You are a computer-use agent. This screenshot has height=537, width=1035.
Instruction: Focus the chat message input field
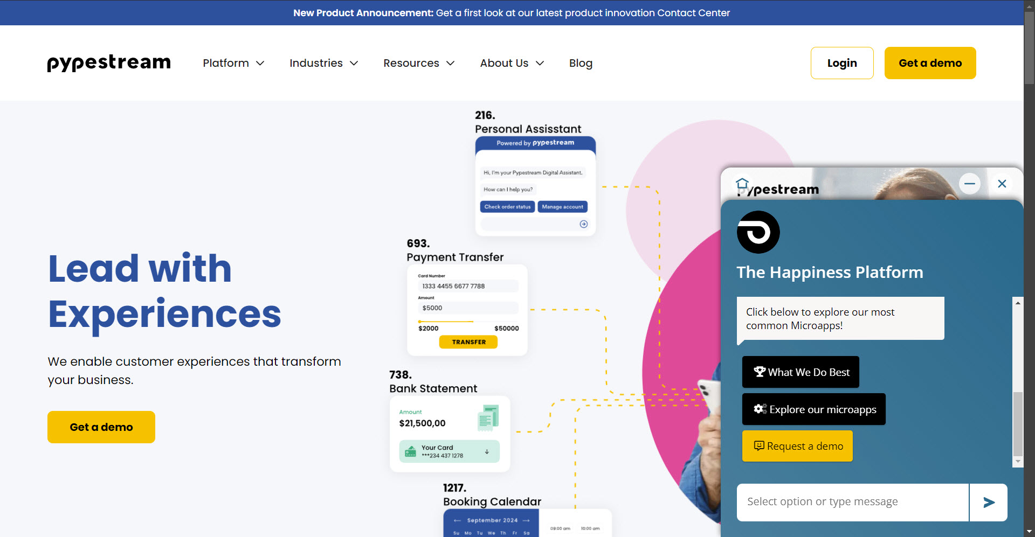point(852,503)
